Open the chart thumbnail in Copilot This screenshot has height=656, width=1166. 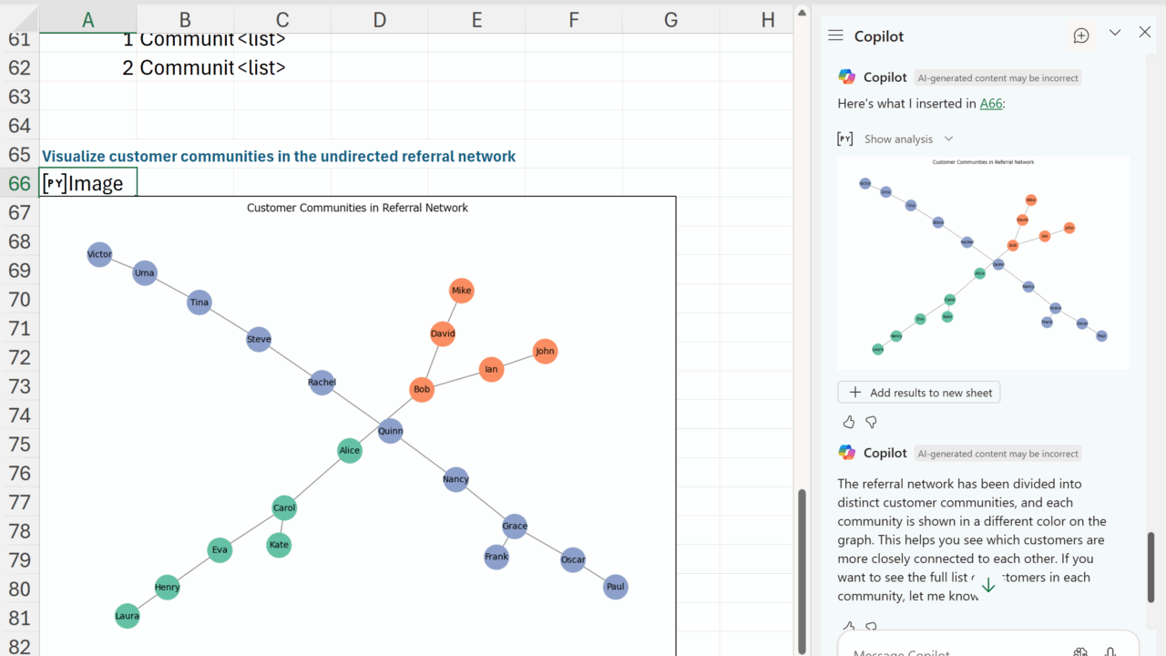[983, 262]
